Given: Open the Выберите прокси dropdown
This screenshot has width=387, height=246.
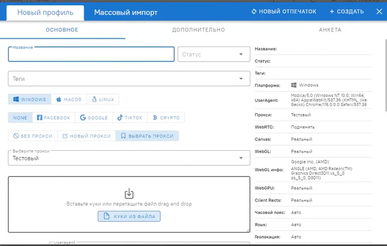Looking at the screenshot, I should [x=129, y=158].
